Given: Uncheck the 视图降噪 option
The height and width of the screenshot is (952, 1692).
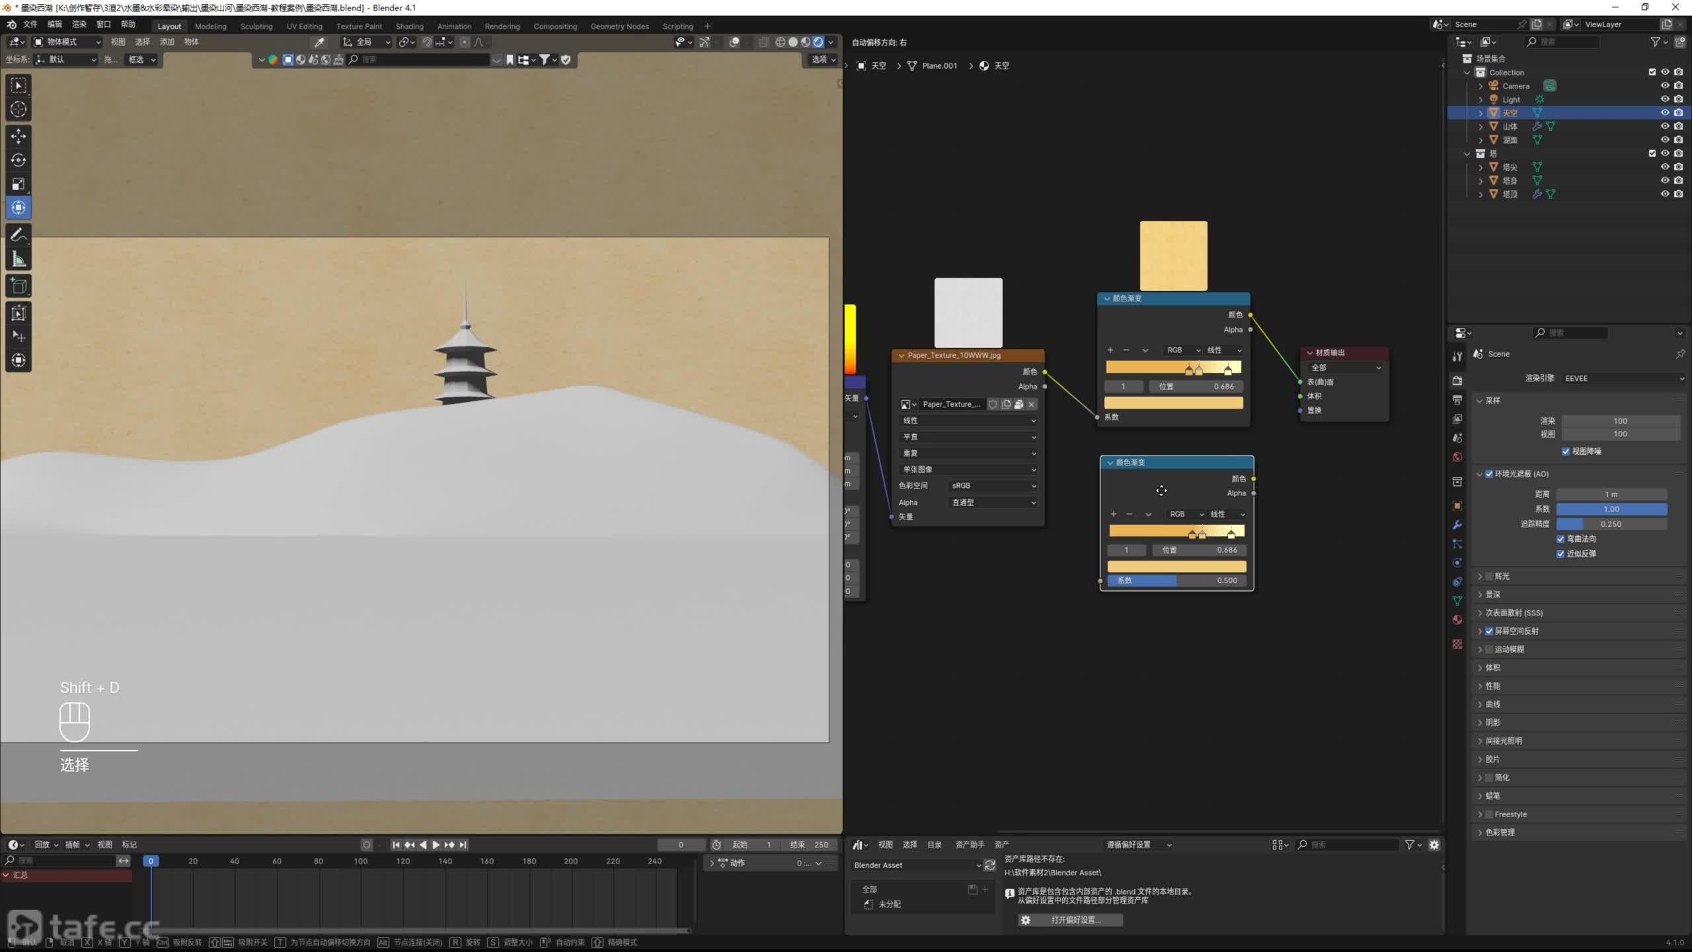Looking at the screenshot, I should (x=1566, y=452).
